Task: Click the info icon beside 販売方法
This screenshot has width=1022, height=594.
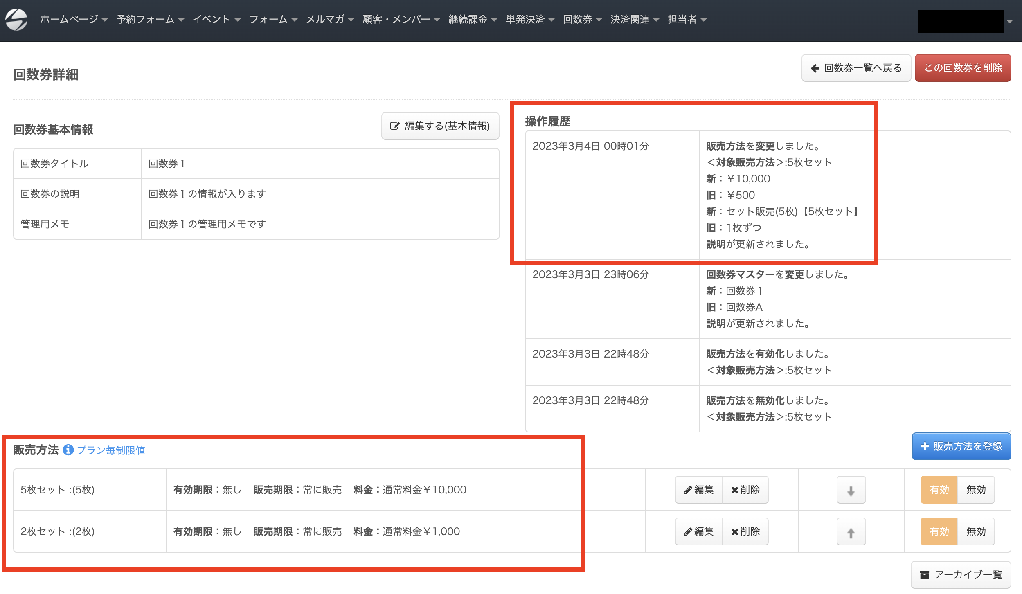Action: click(x=68, y=450)
